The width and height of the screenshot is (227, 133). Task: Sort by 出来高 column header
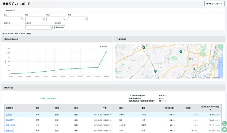point(188,108)
